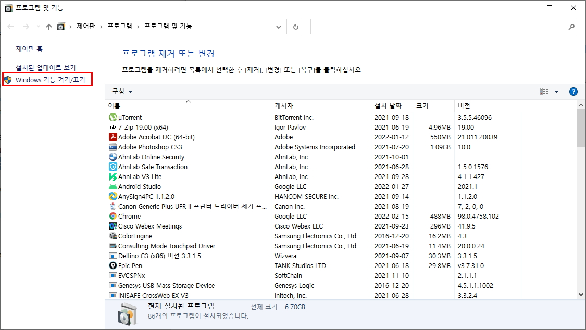Image resolution: width=586 pixels, height=330 pixels.
Task: Click the back navigation arrow
Action: coord(11,27)
